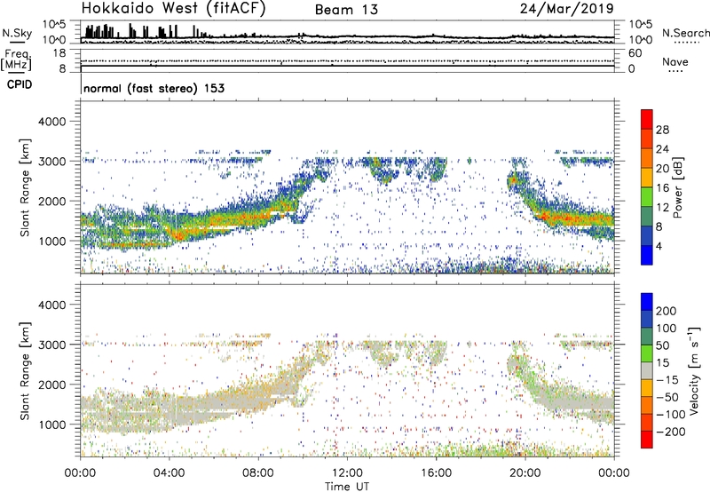Click the '04:00' time axis tick
This screenshot has width=710, height=492.
[170, 473]
